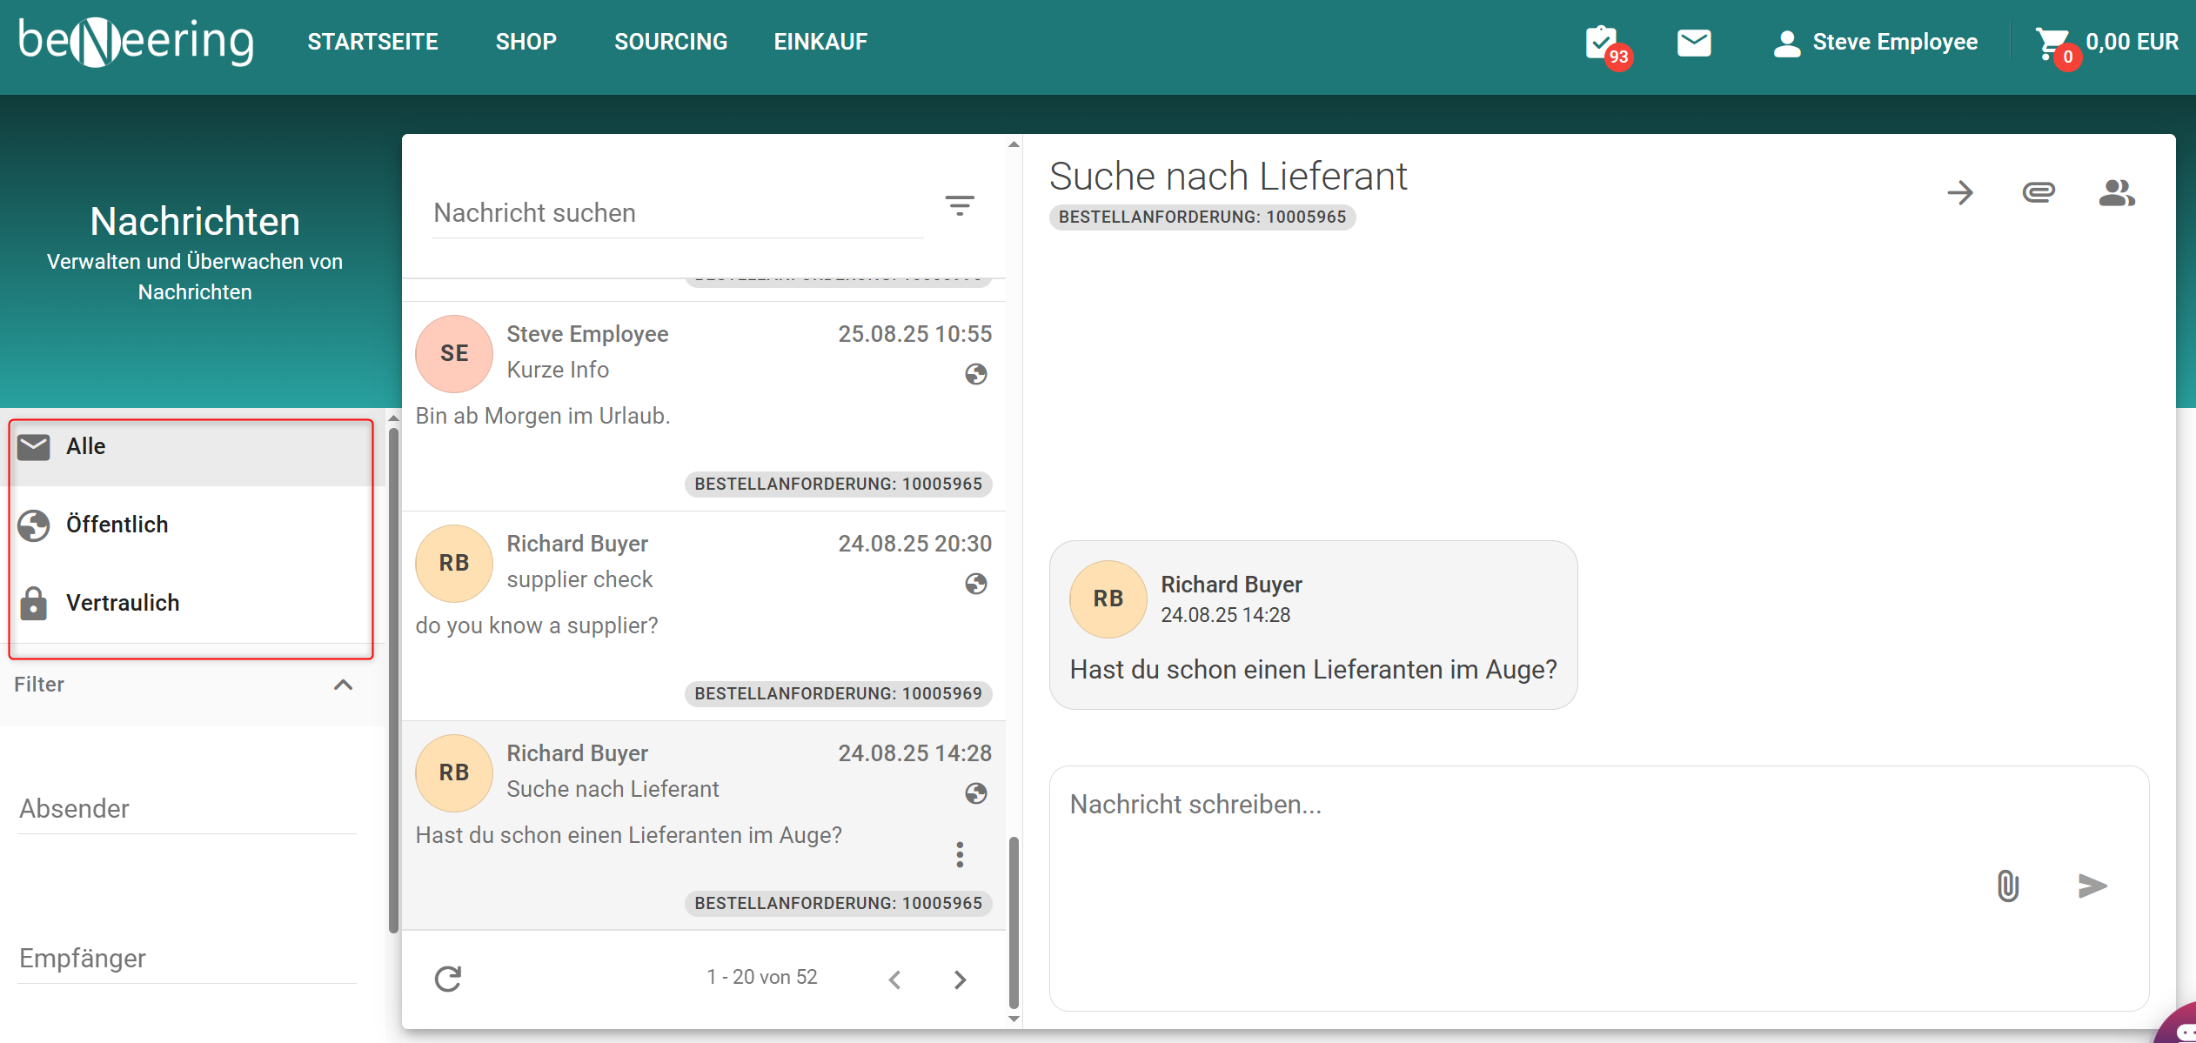Screen dimensions: 2196x1043
Task: Click the forward arrow icon in conversation header
Action: pos(1959,192)
